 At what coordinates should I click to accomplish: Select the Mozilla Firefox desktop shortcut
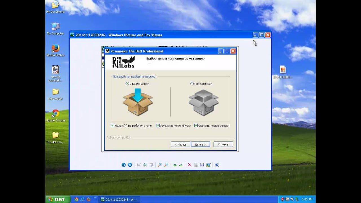[x=56, y=50]
